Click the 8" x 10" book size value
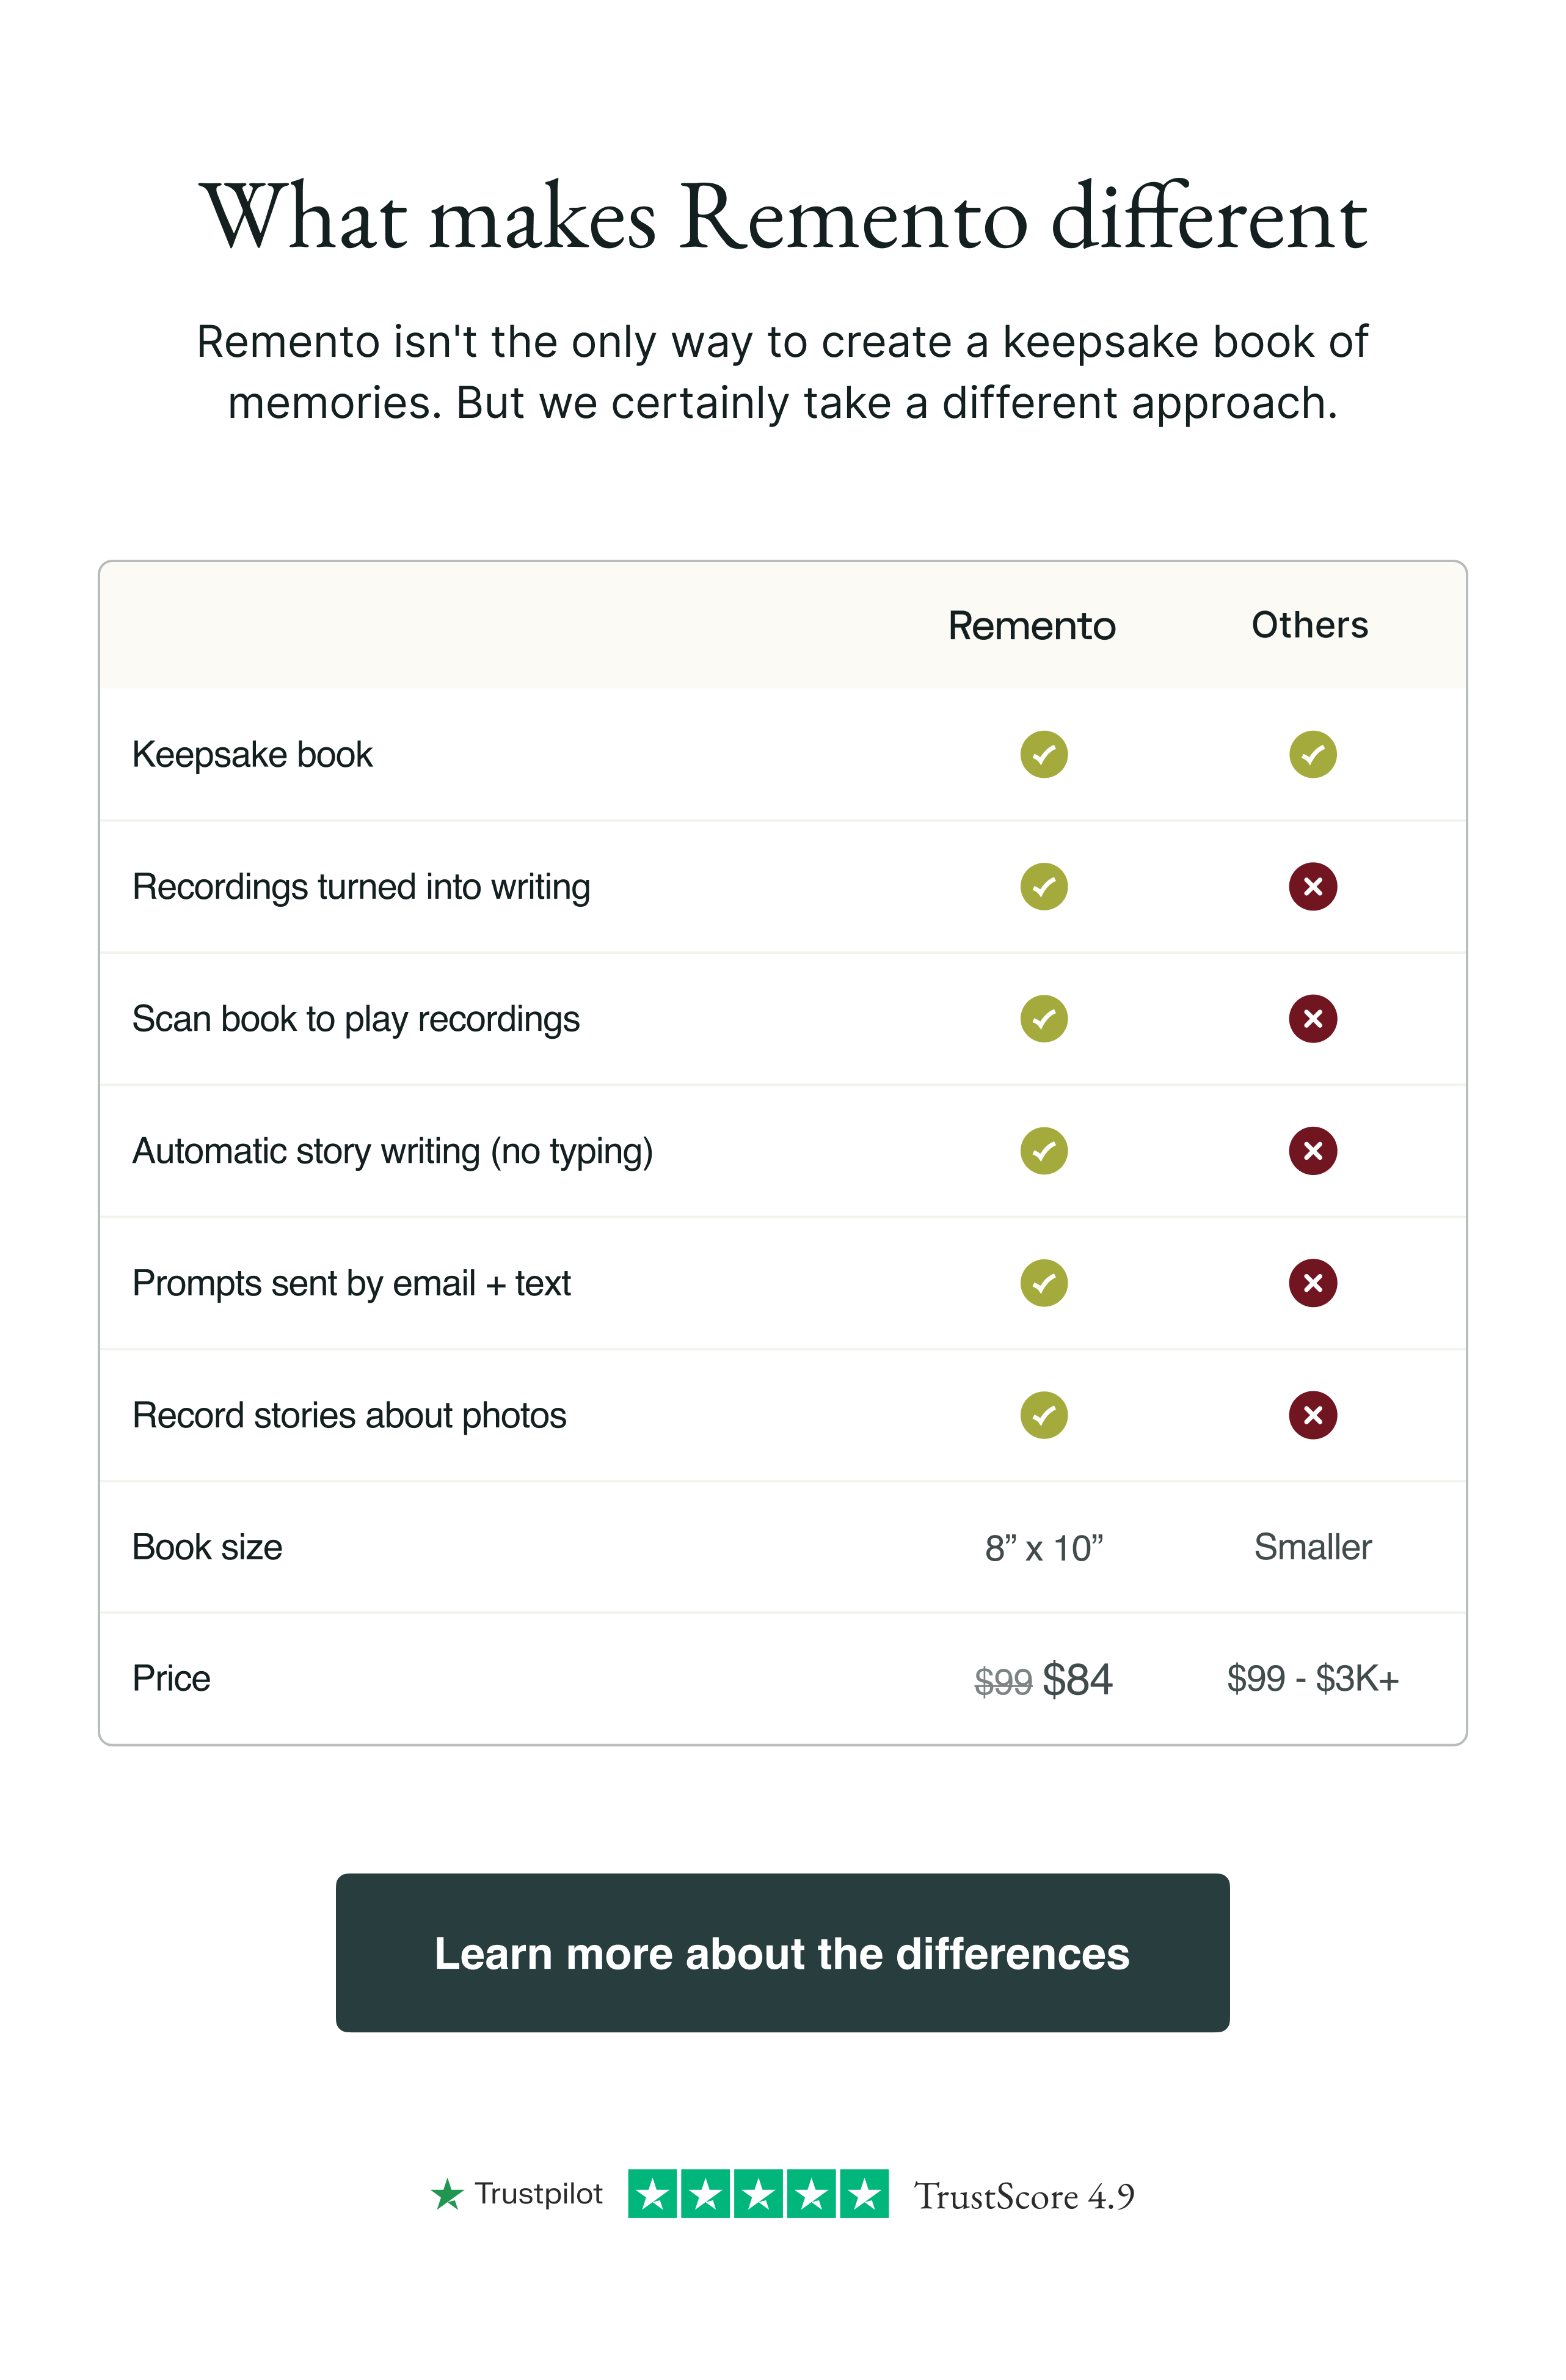Viewport: 1566px width, 2380px height. tap(1043, 1548)
